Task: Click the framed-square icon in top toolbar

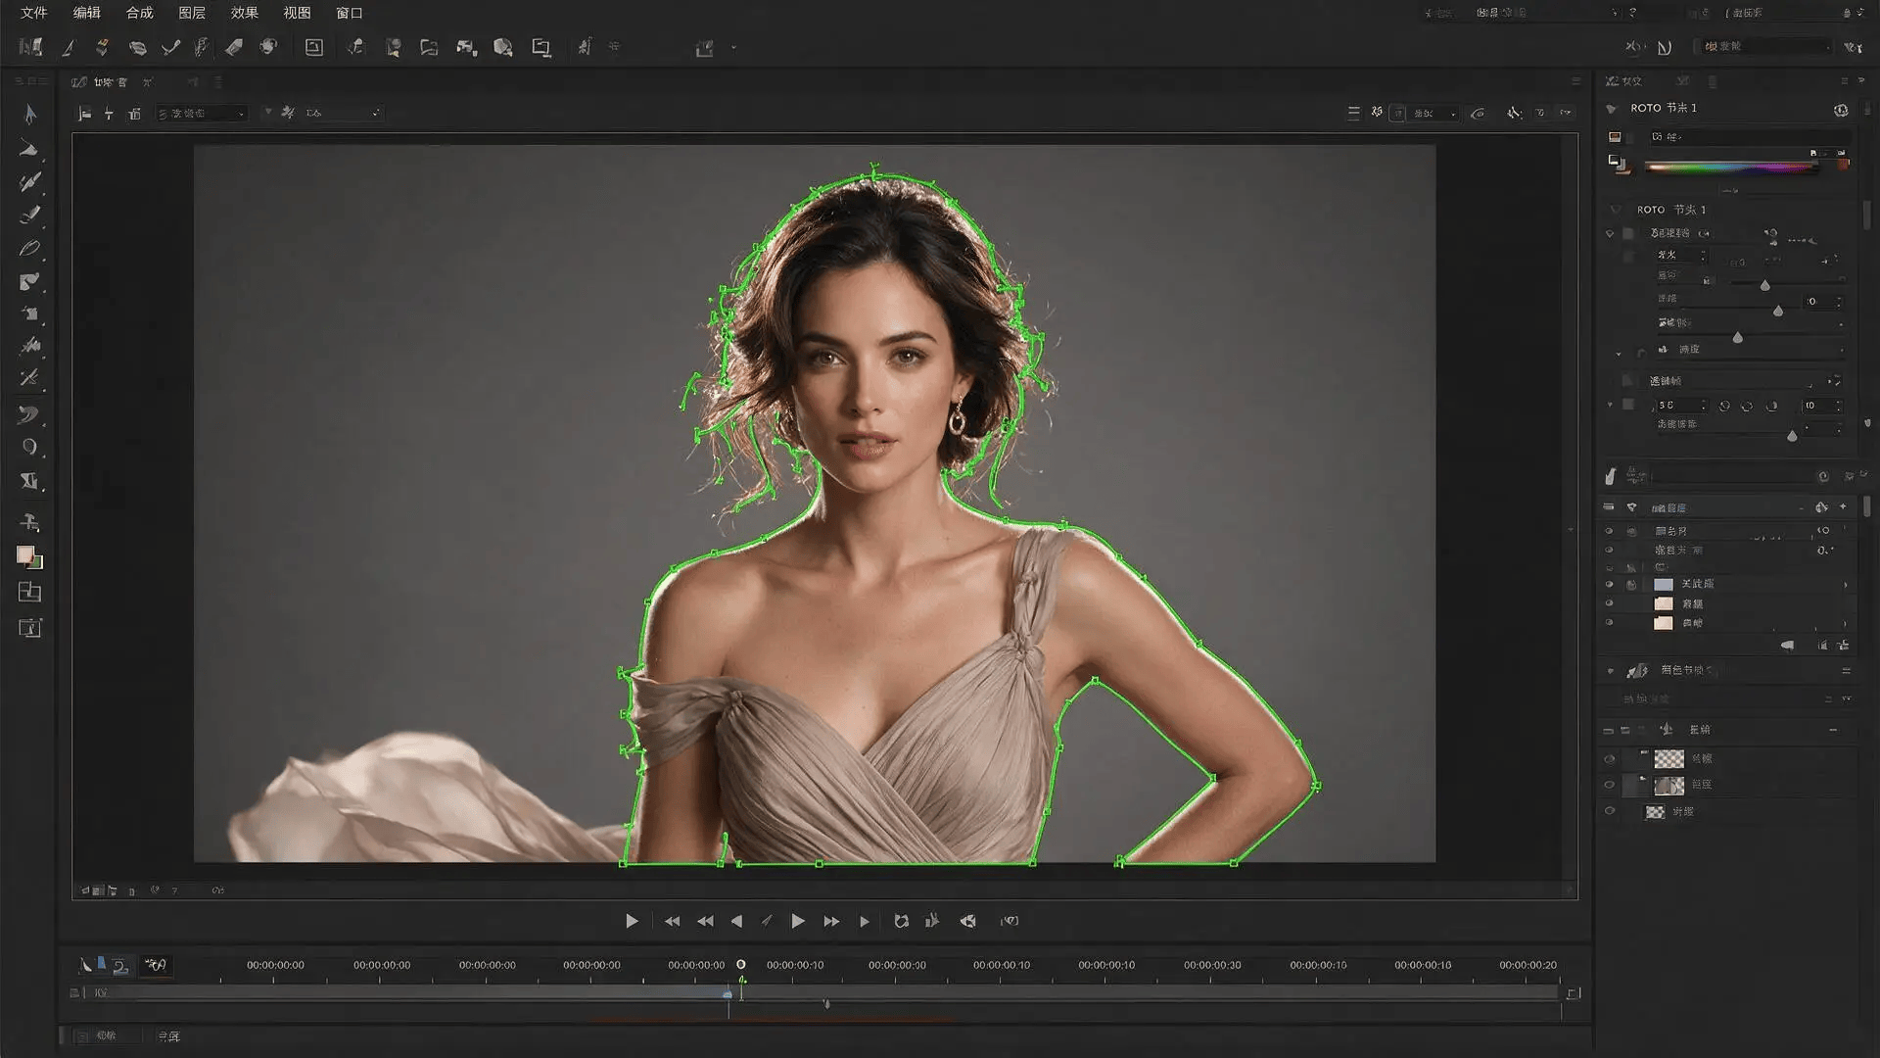Action: [x=313, y=47]
